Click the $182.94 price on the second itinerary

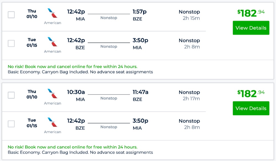click(x=251, y=94)
